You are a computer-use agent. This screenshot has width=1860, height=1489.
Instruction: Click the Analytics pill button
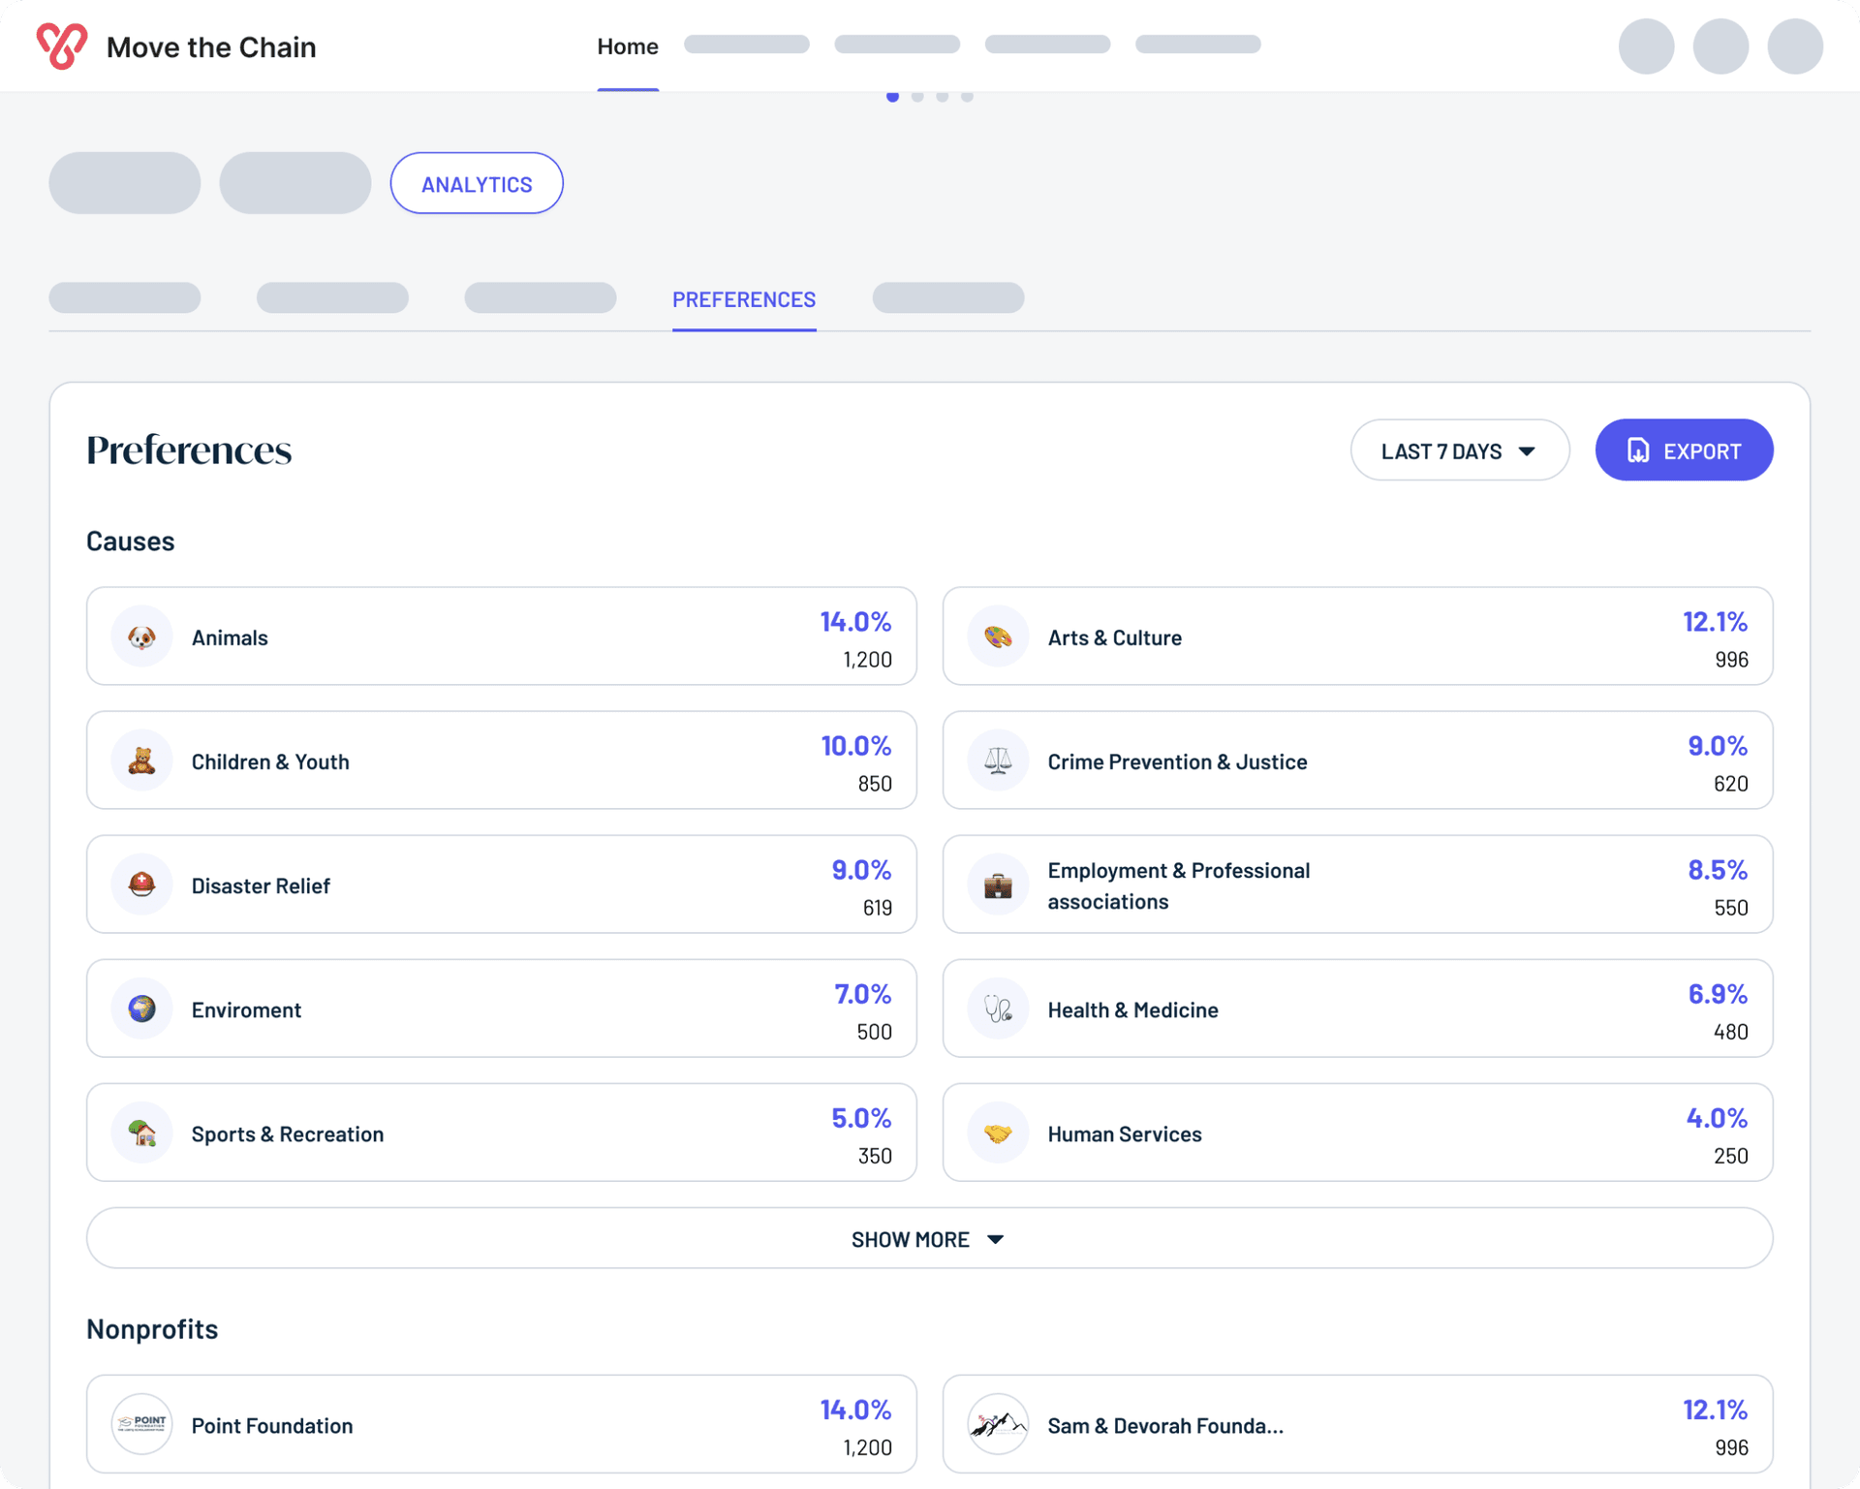(x=477, y=183)
